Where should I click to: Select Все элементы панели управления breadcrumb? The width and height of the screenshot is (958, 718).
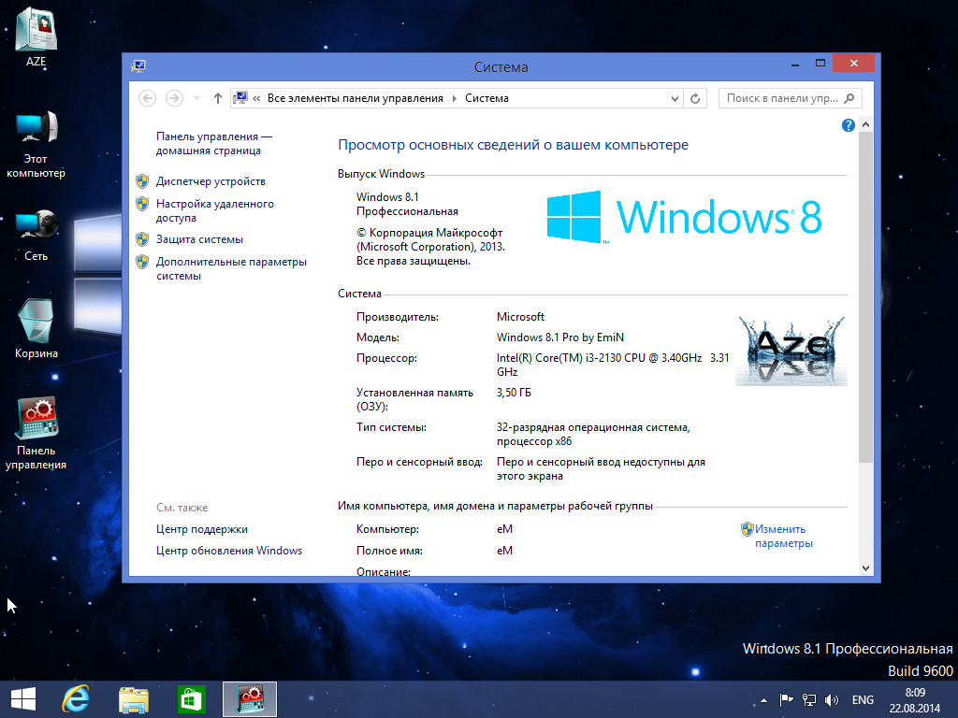tap(355, 98)
